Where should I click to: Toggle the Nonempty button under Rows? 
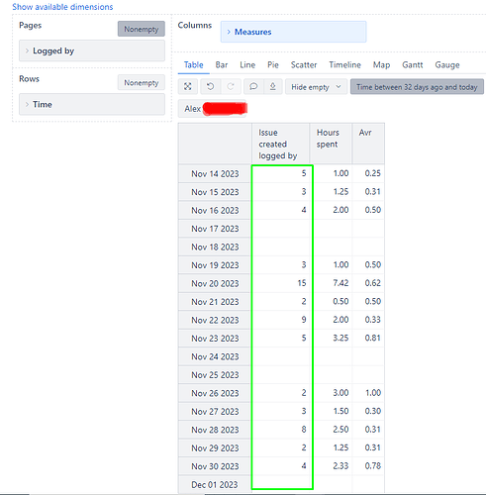click(142, 82)
